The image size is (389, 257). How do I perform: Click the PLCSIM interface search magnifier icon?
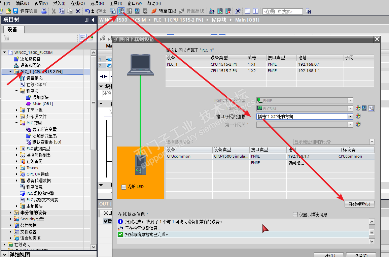coord(372,108)
